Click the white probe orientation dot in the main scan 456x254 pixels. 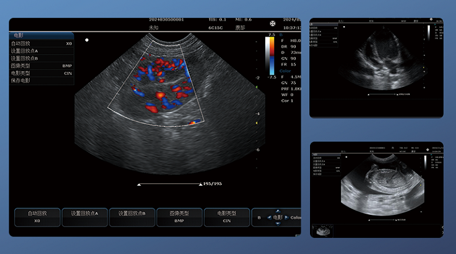(x=86, y=40)
